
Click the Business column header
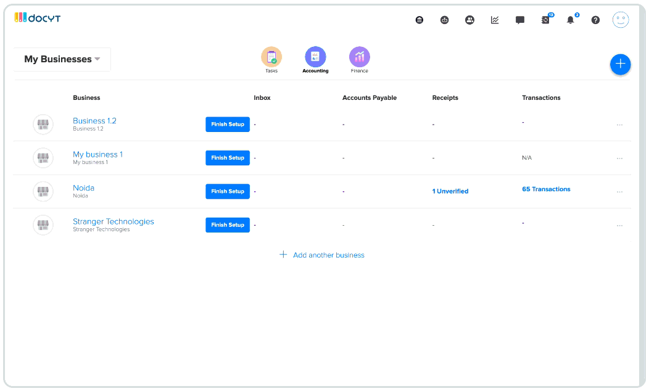(86, 97)
